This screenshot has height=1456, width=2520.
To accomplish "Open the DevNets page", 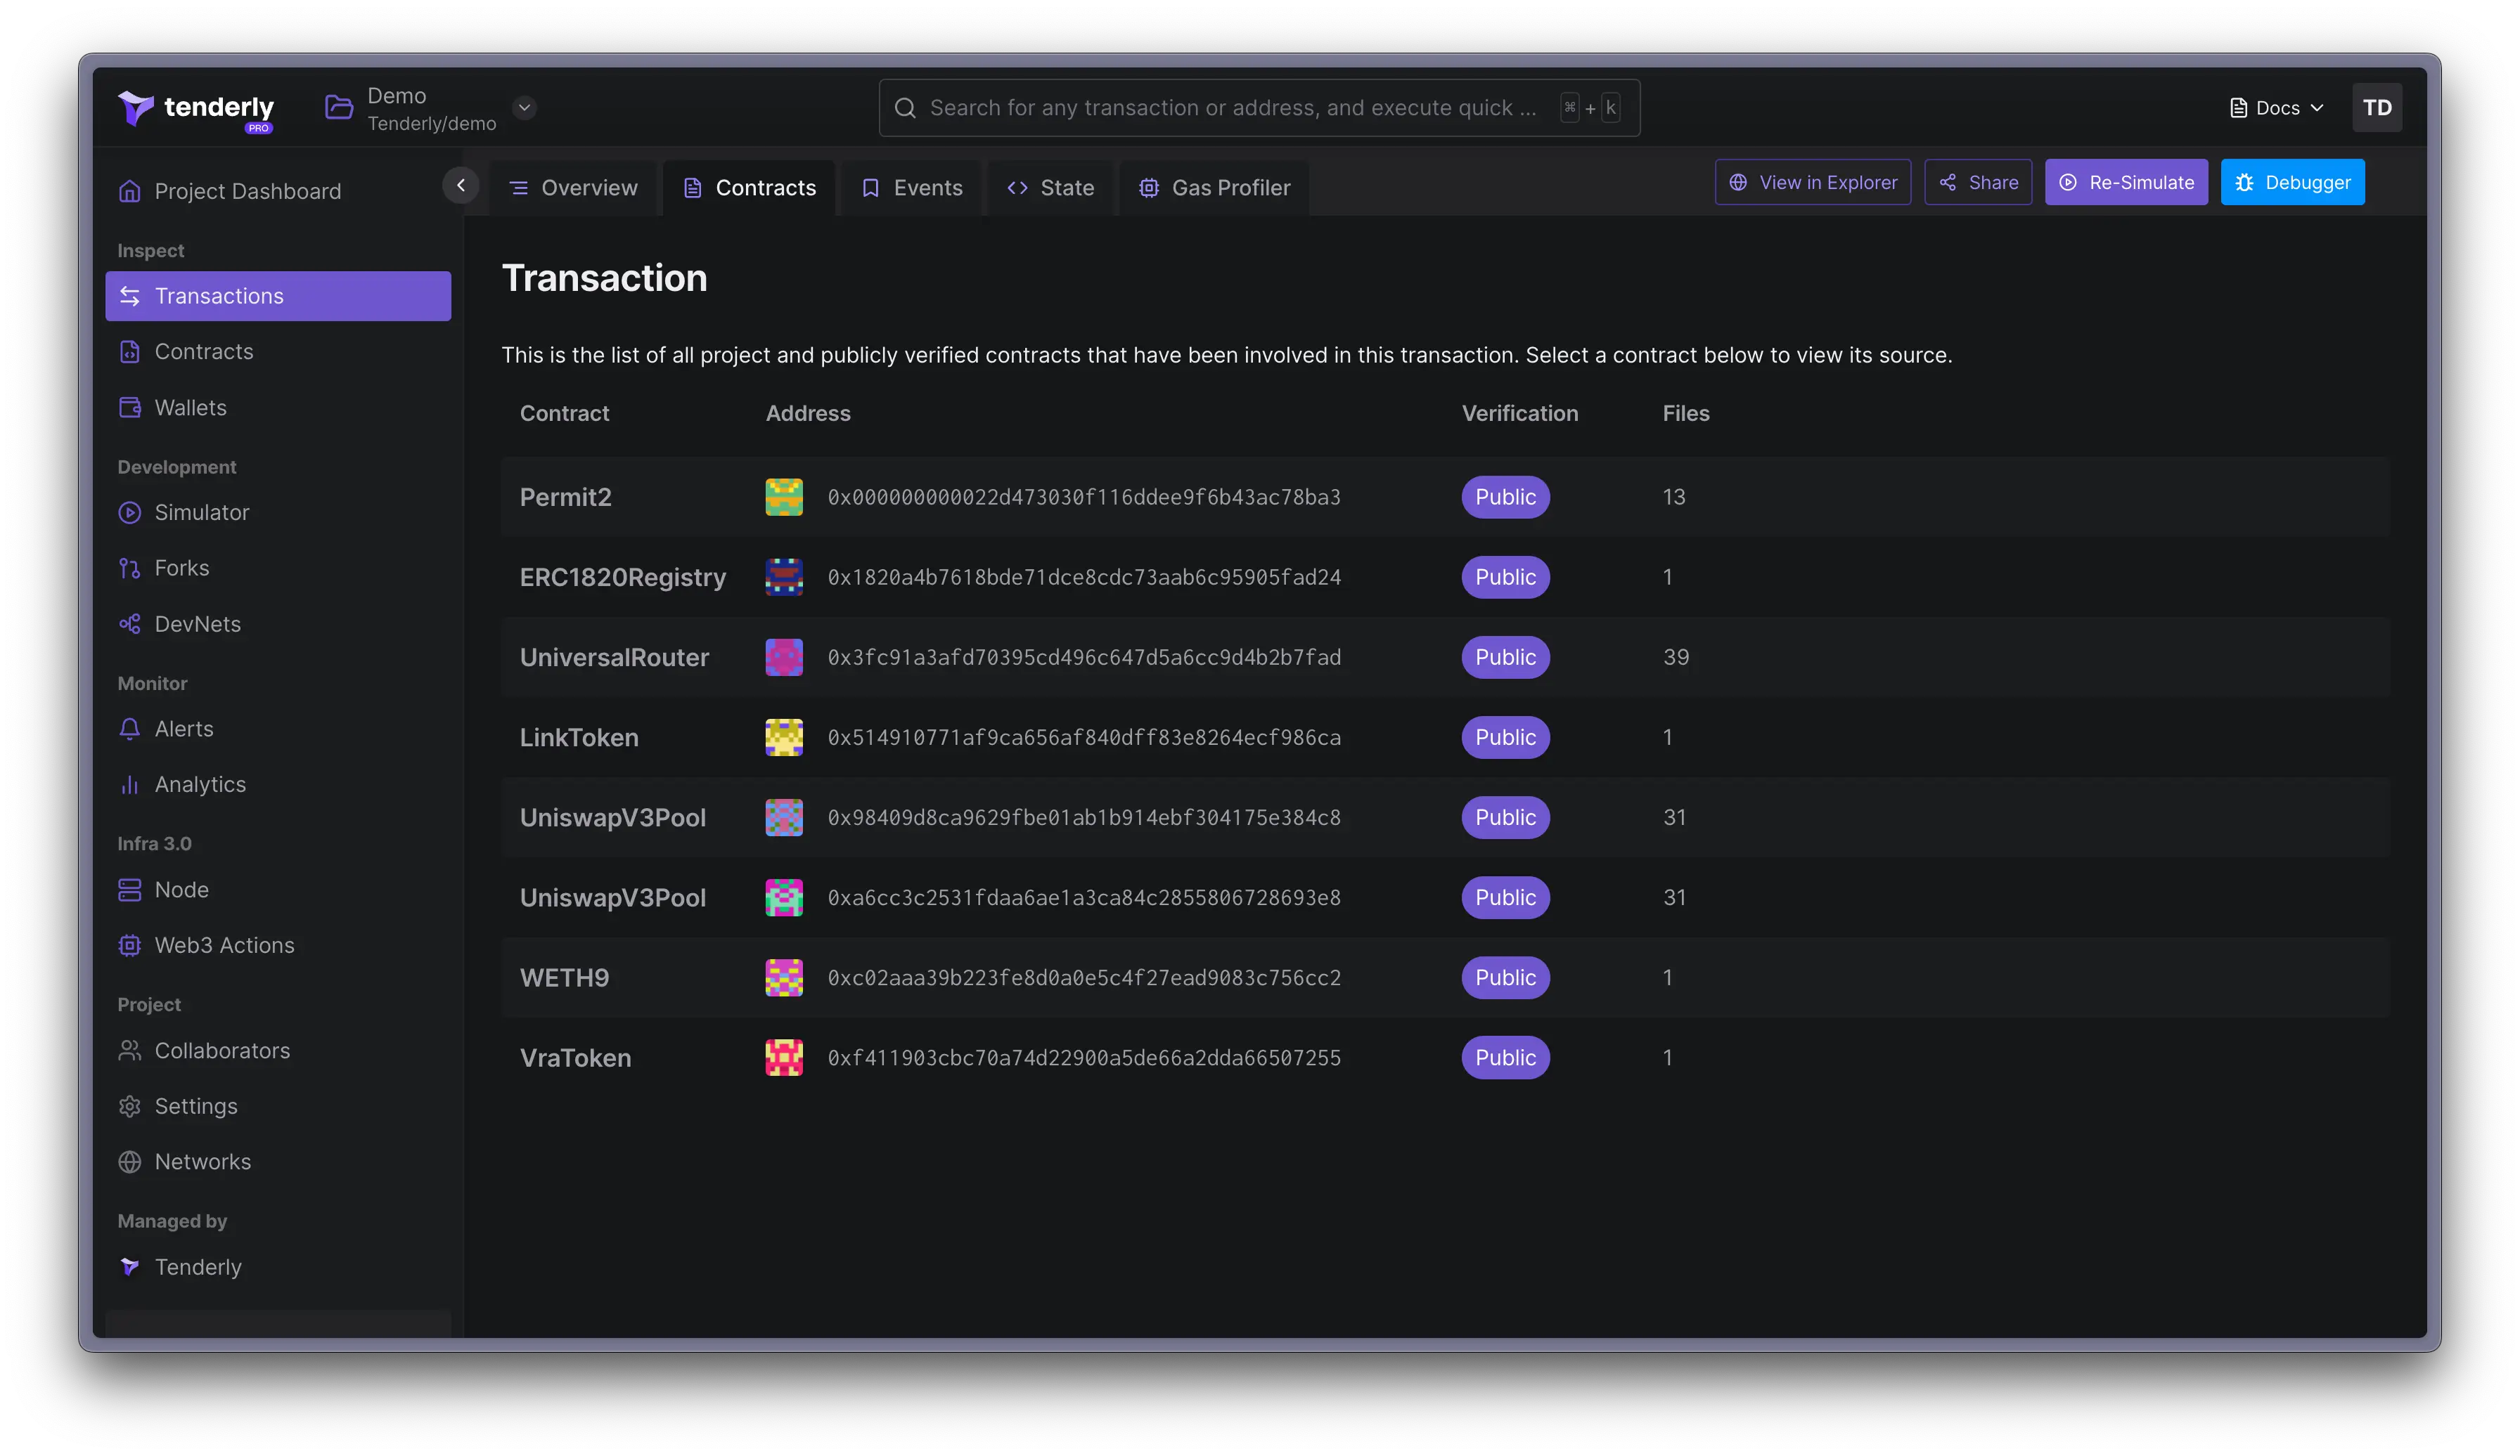I will click(278, 625).
